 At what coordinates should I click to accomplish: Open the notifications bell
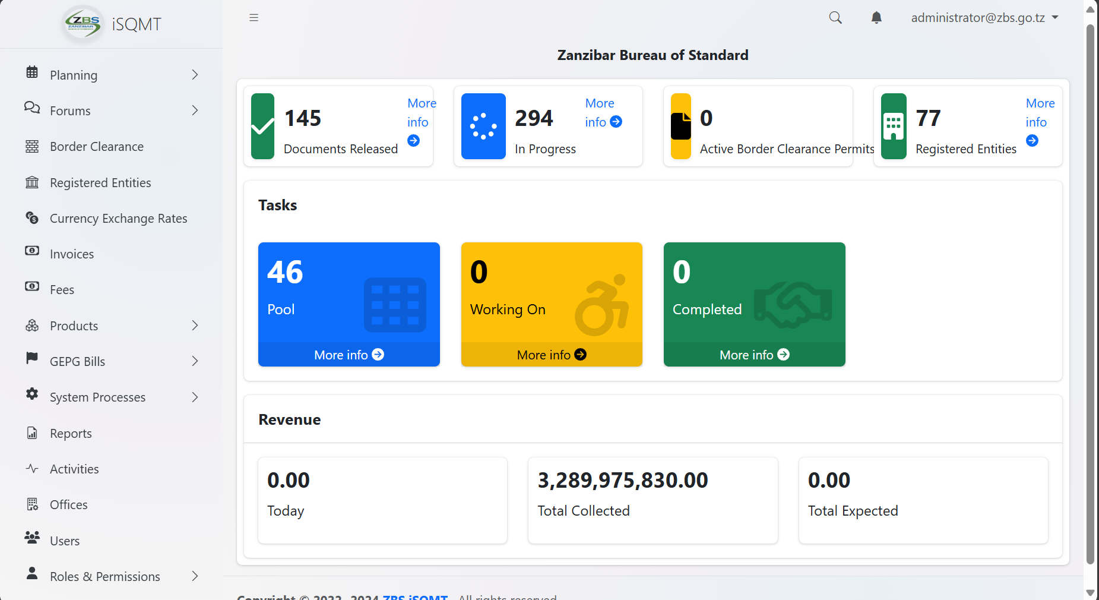click(x=876, y=18)
